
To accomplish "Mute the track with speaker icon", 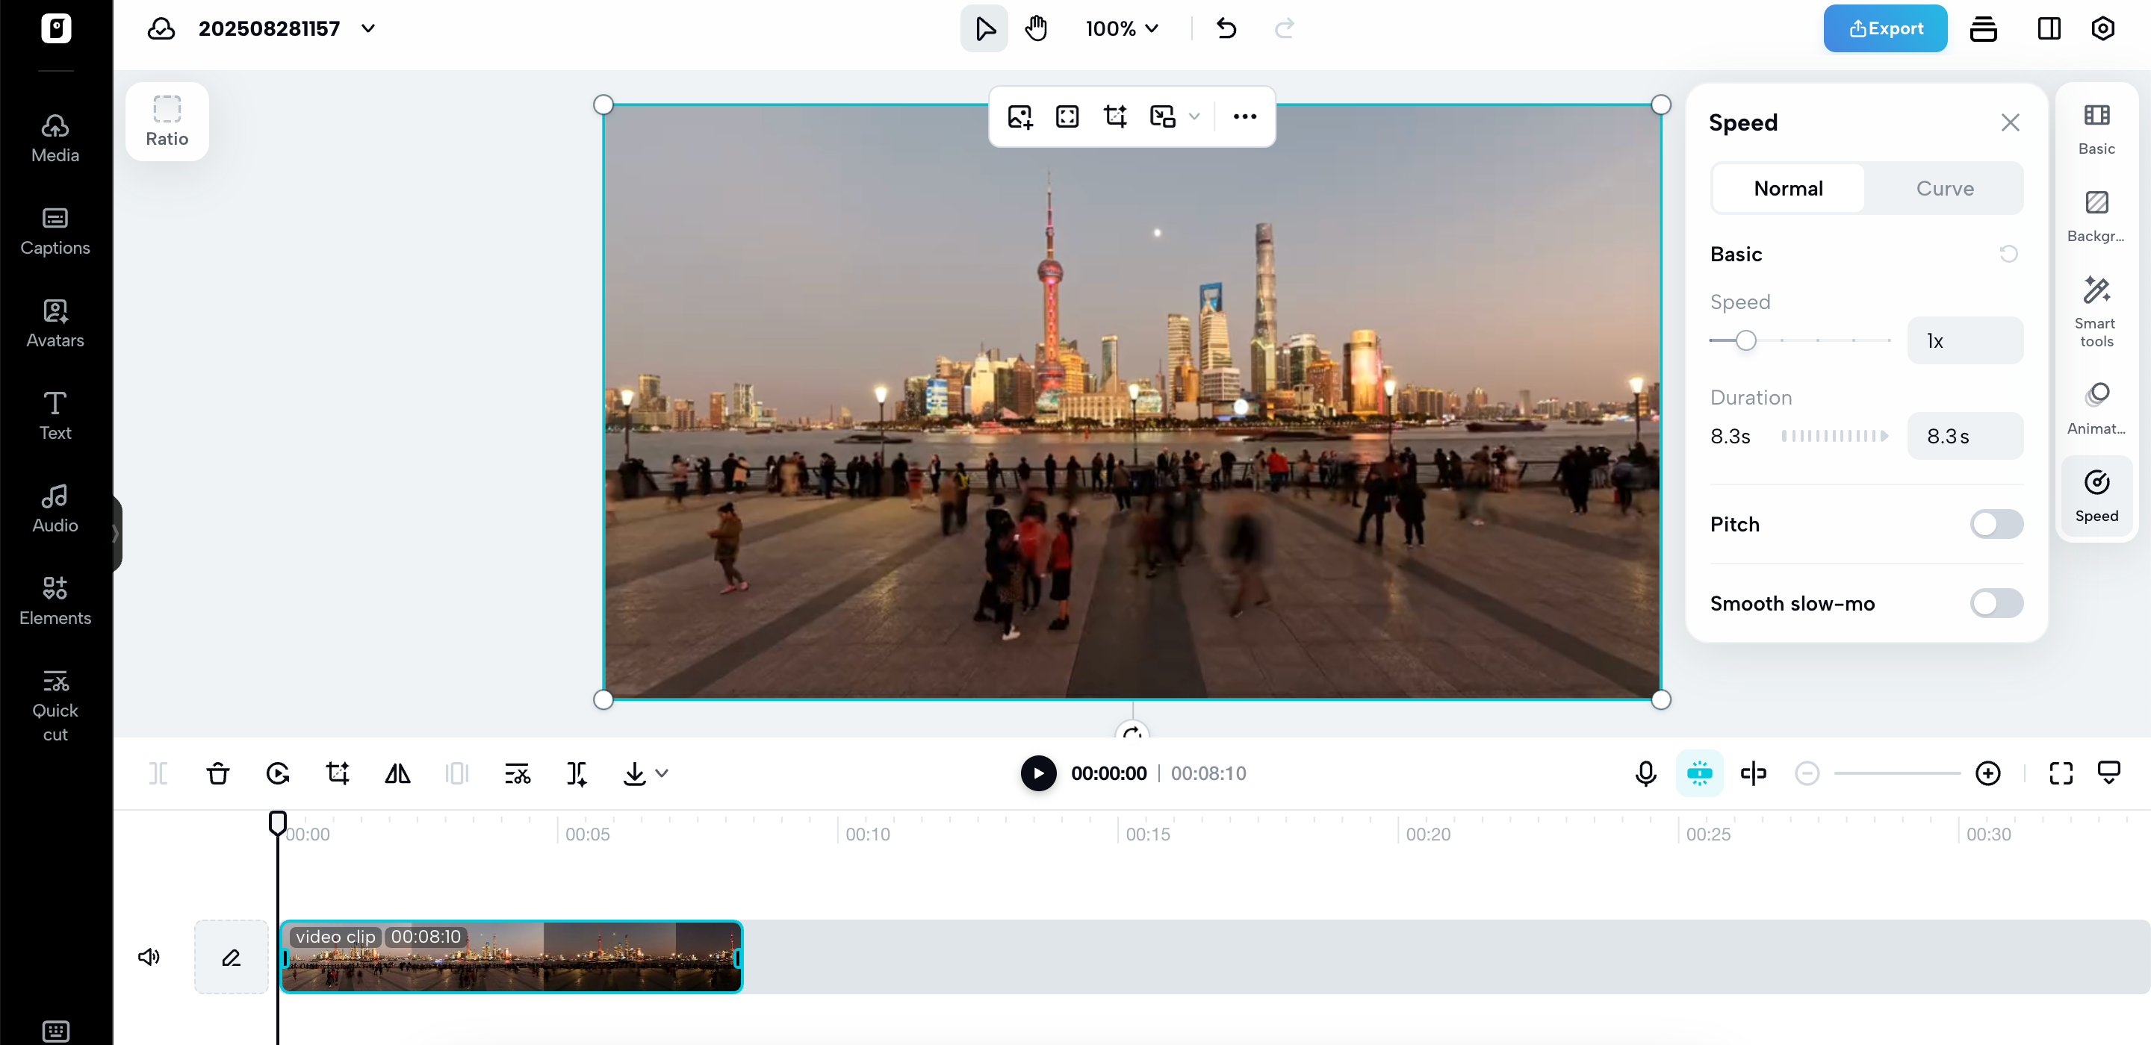I will point(149,956).
